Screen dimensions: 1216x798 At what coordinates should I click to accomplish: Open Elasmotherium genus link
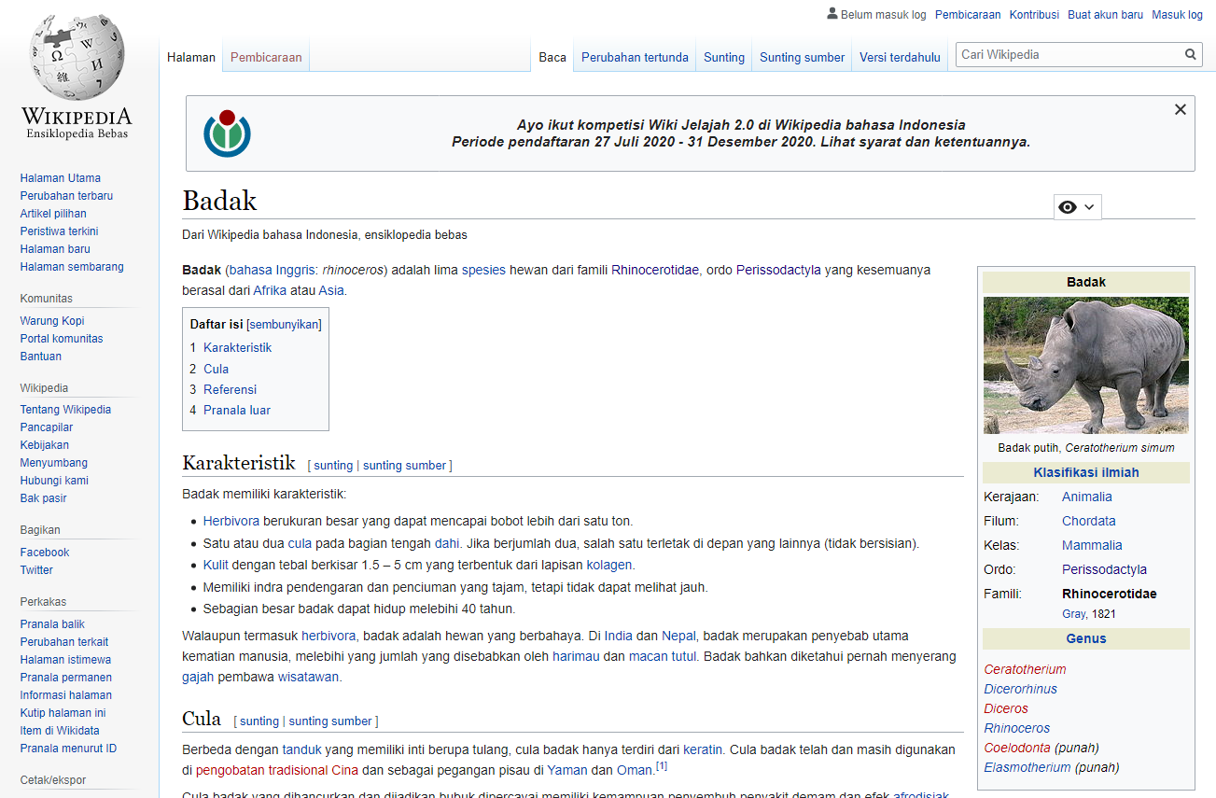[x=1027, y=767]
